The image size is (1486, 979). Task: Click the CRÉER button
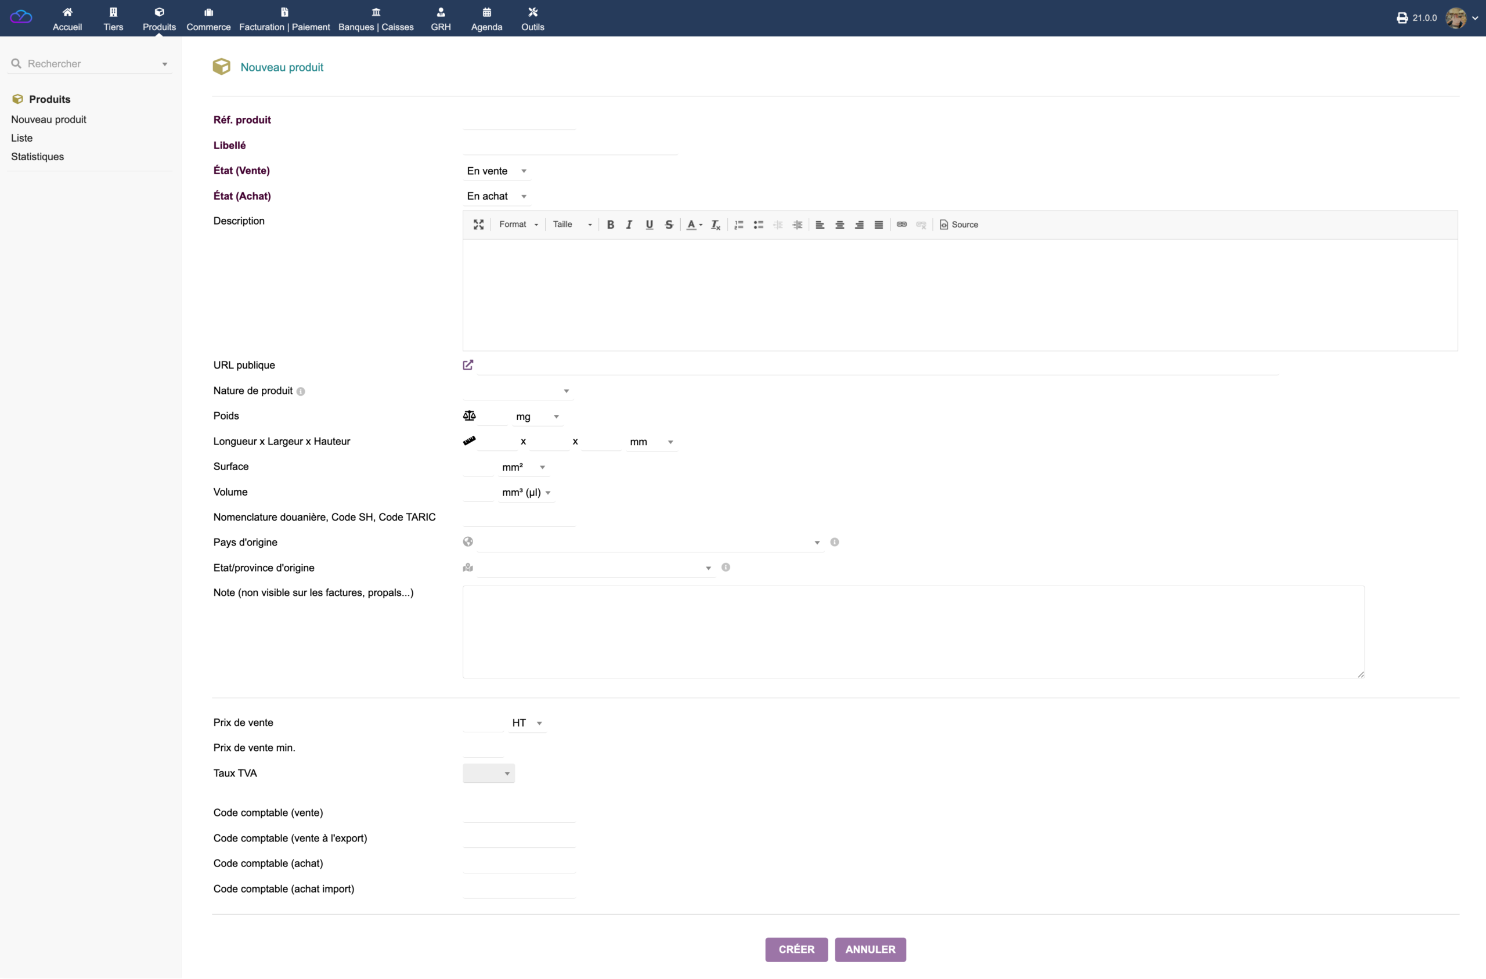(x=796, y=949)
